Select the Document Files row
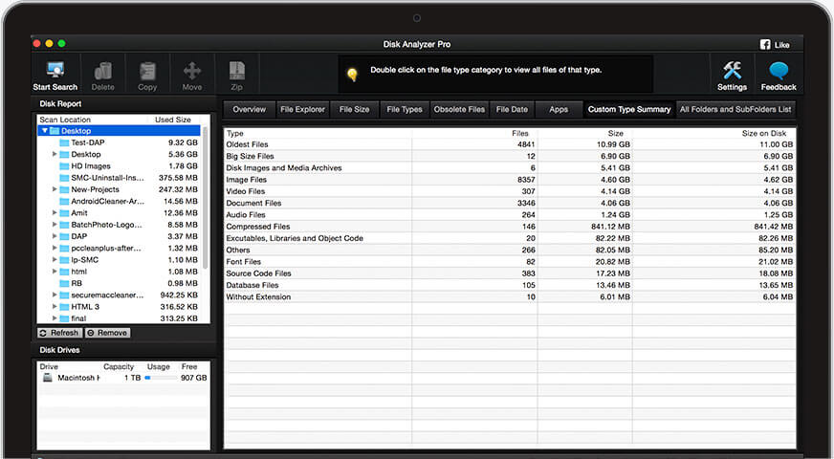This screenshot has width=834, height=459. pyautogui.click(x=510, y=203)
